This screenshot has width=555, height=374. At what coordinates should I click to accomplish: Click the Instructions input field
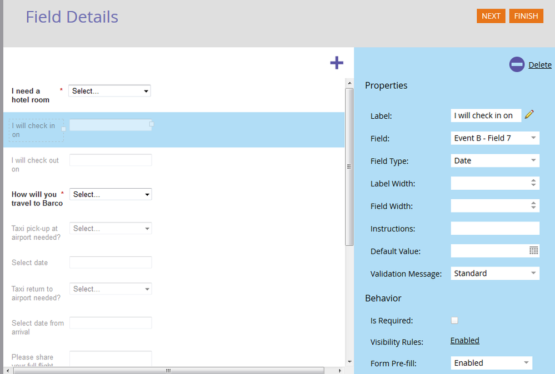tap(494, 229)
